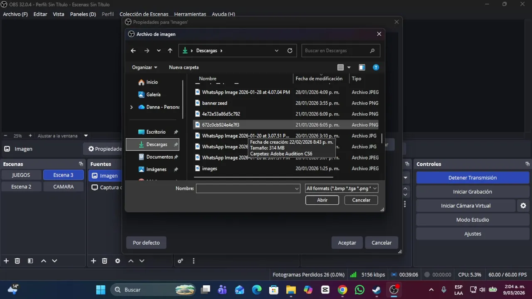Add a new scene with plus icon
Image resolution: width=532 pixels, height=299 pixels.
pos(6,261)
